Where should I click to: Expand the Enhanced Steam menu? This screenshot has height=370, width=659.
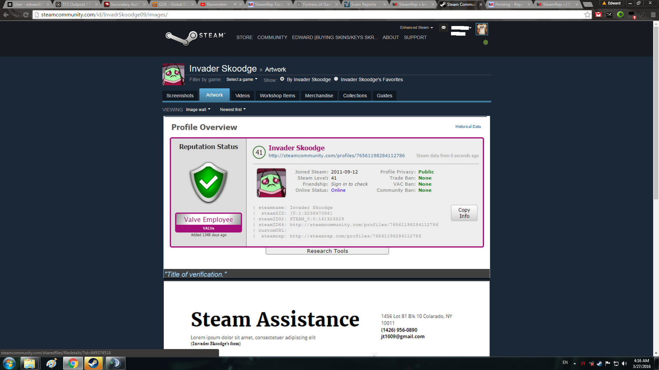click(x=416, y=27)
